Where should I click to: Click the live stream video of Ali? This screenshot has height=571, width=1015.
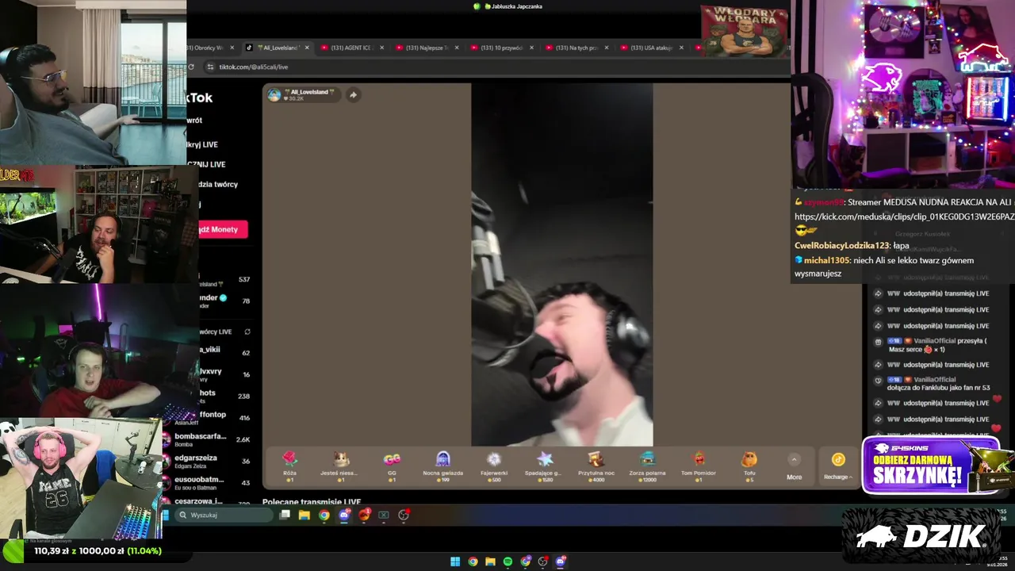[561, 265]
